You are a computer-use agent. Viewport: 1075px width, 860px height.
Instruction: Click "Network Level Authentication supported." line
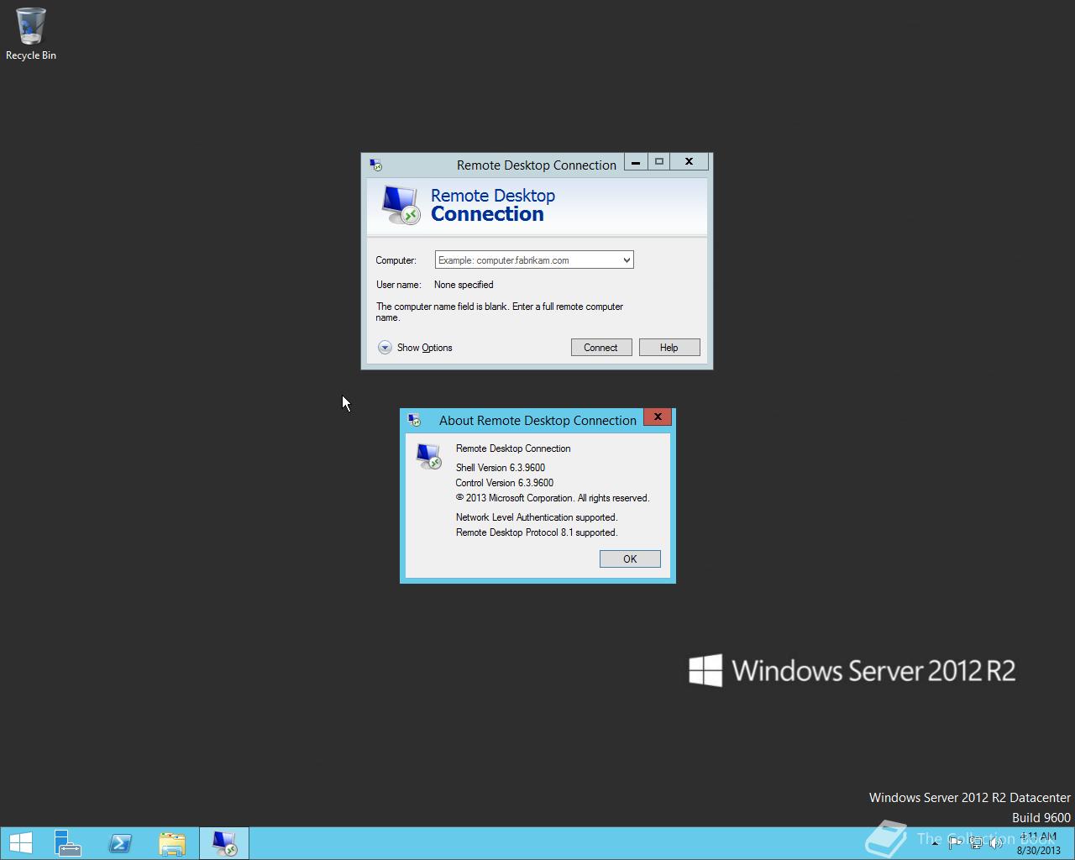coord(537,517)
